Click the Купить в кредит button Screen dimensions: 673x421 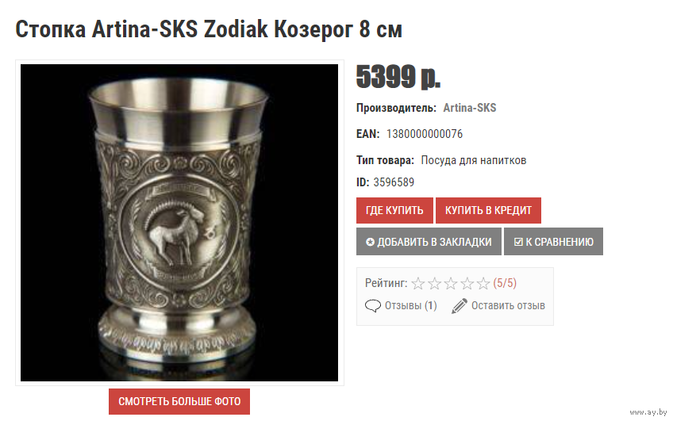click(x=488, y=211)
